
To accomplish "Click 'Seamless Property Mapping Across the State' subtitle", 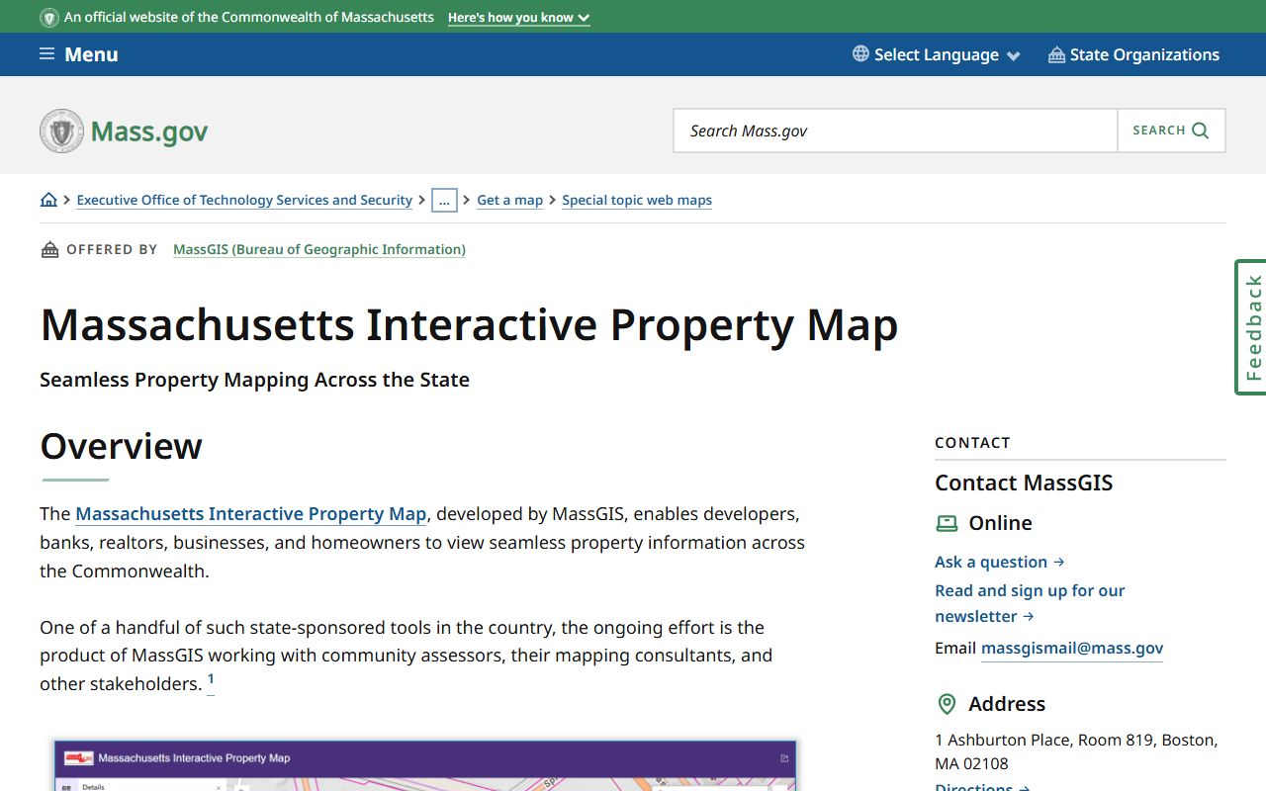I will point(254,380).
